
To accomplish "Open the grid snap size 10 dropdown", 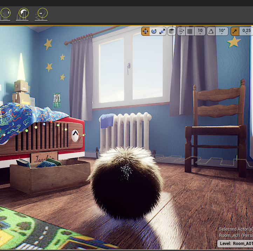I will [200, 31].
